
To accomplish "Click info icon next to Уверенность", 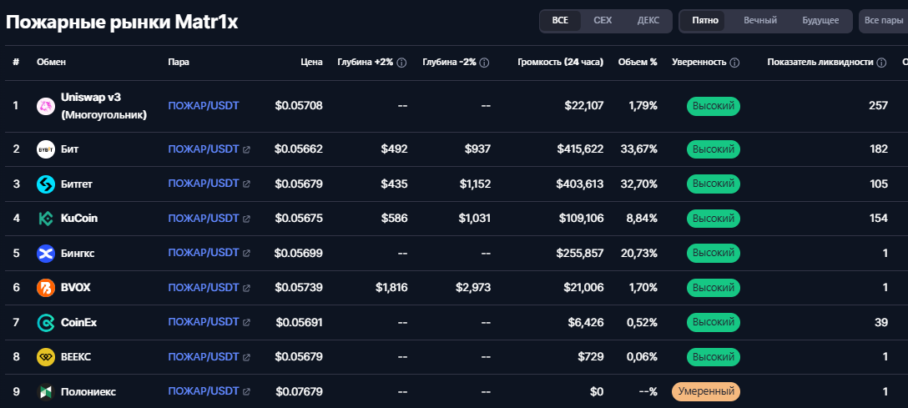I will (x=735, y=63).
